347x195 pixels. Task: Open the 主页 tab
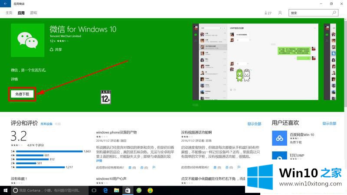coord(9,13)
